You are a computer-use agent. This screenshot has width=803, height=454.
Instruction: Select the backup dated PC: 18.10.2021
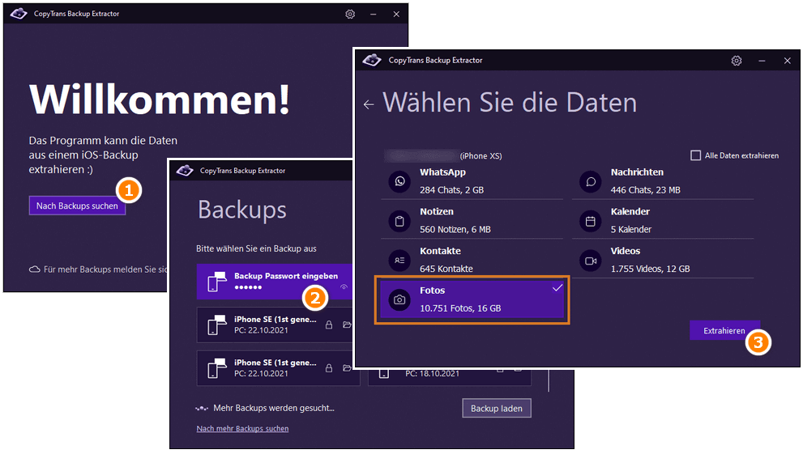click(x=449, y=377)
